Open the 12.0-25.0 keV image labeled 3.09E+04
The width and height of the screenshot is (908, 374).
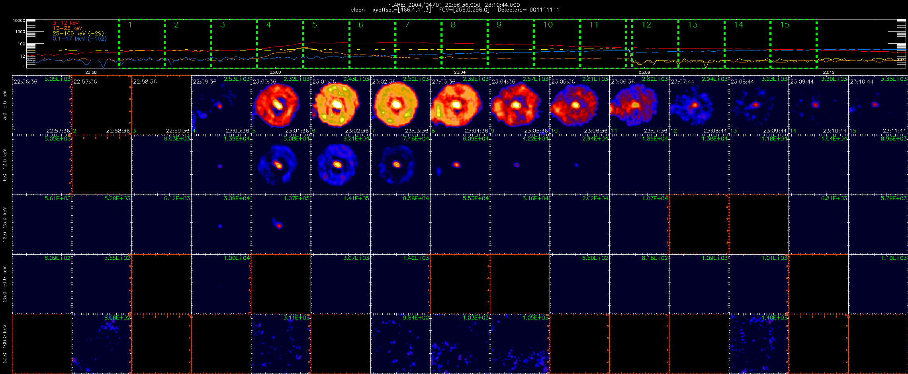pyautogui.click(x=221, y=224)
